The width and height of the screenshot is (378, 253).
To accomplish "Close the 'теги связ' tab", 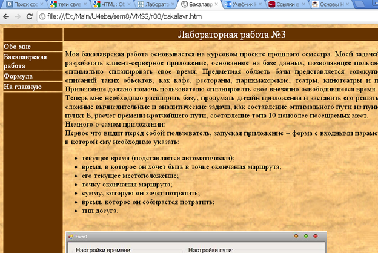I will point(85,4).
